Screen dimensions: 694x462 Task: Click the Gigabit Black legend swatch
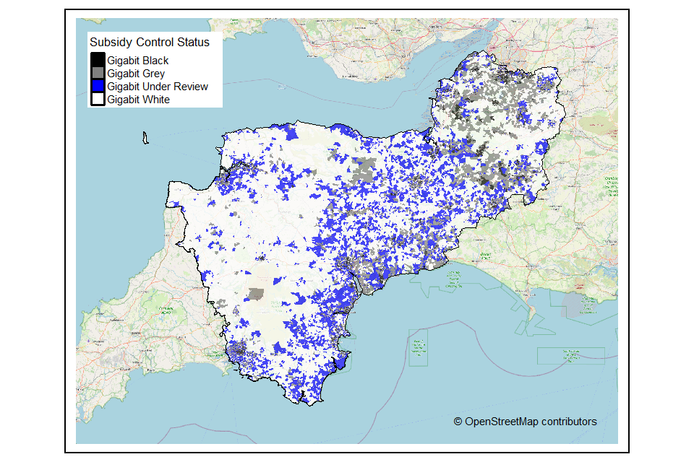click(98, 61)
